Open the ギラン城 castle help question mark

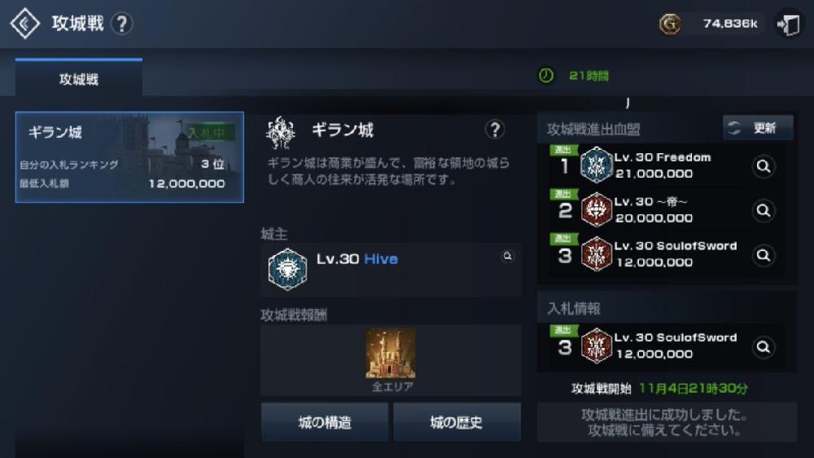495,130
